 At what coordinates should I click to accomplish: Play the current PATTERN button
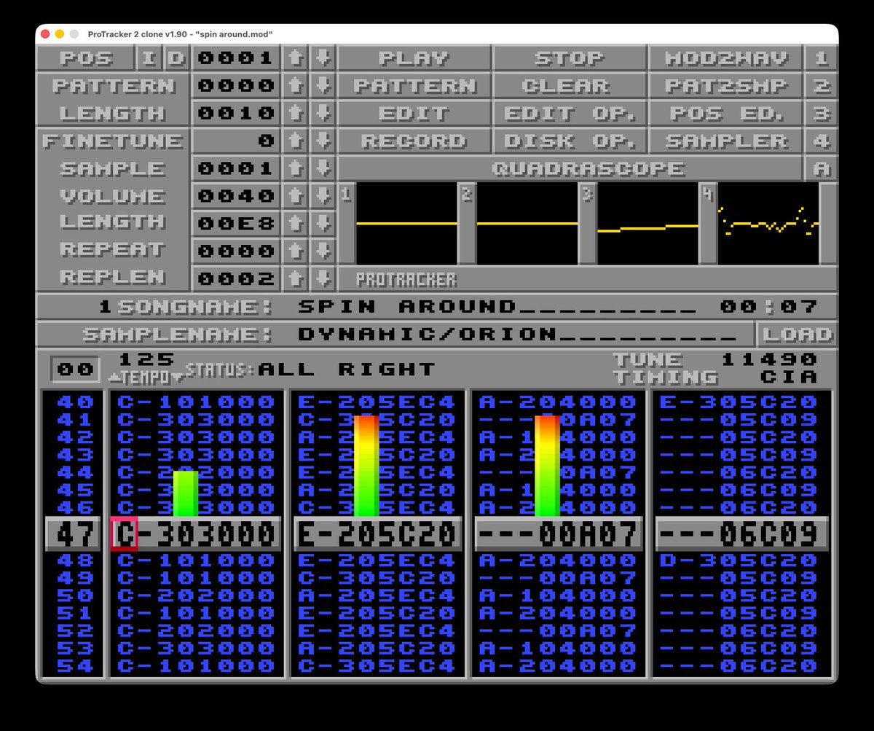tap(414, 86)
